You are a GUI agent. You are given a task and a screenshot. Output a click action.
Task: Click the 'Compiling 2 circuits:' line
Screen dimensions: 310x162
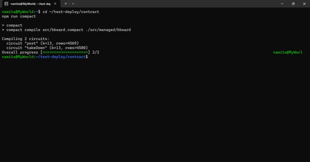pyautogui.click(x=25, y=39)
